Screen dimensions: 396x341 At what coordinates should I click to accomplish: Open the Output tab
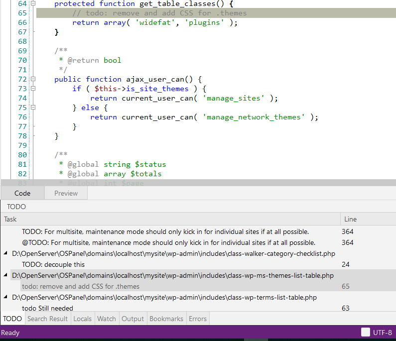click(x=132, y=319)
